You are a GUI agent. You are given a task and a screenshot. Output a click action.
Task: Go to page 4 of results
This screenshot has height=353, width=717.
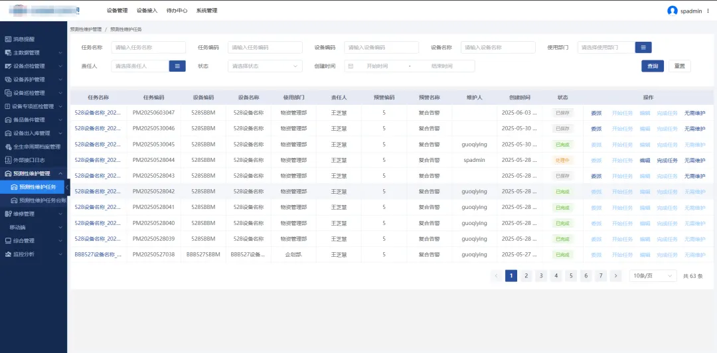pyautogui.click(x=556, y=276)
